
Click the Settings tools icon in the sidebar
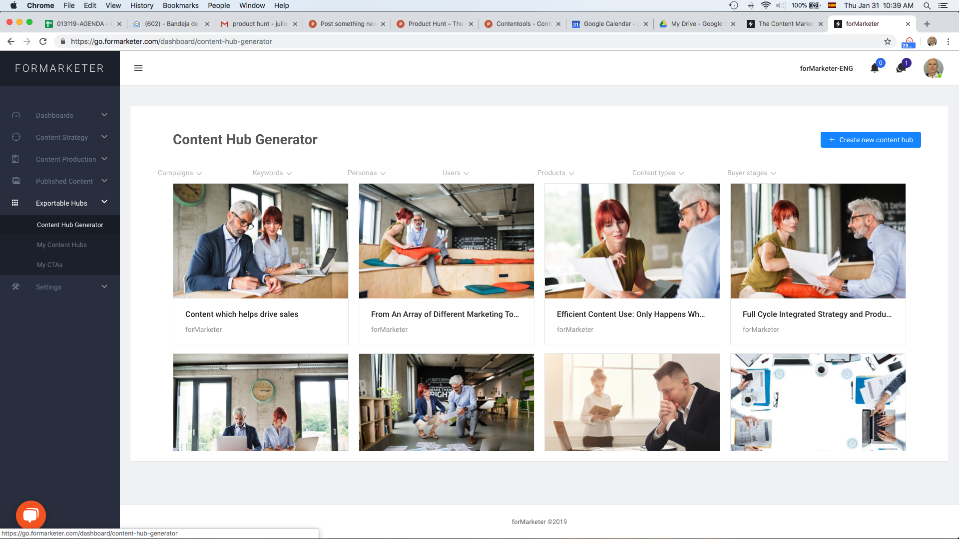tap(16, 287)
